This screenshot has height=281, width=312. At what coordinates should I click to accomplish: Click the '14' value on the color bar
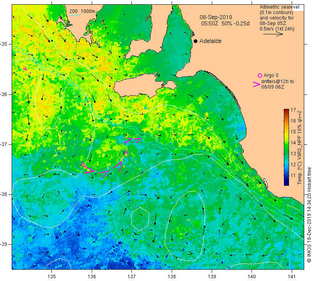pos(293,143)
